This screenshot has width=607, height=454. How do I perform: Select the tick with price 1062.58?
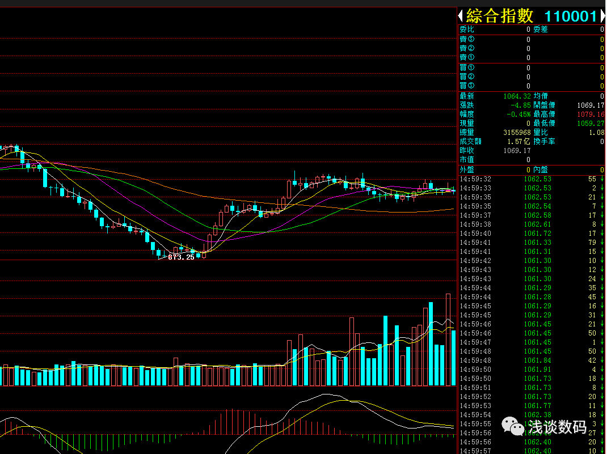[532, 215]
